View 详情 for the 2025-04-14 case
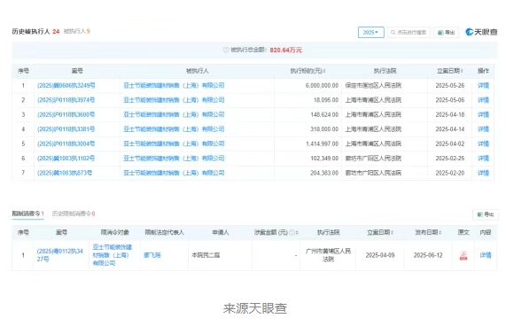The width and height of the screenshot is (506, 326). [483, 129]
